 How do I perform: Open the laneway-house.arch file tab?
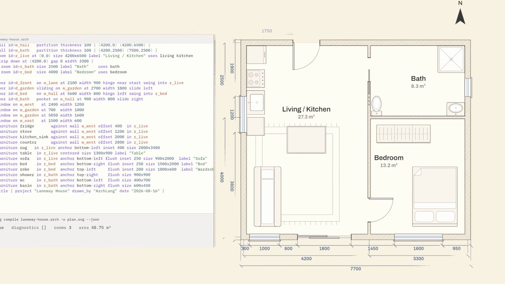tap(14, 39)
